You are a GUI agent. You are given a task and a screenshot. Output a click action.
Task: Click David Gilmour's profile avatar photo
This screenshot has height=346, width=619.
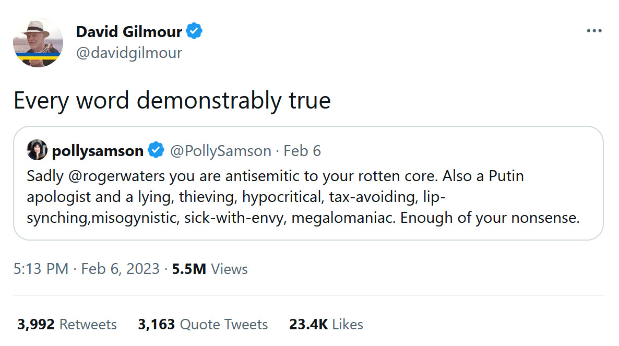click(38, 42)
